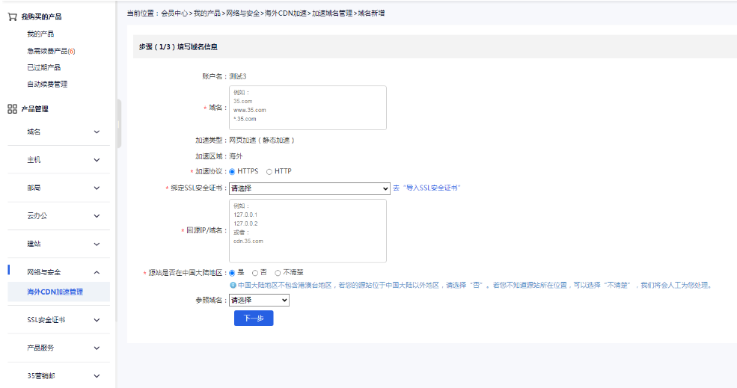Screen dimensions: 737x388
Task: Open the 绑定SSL安全证书 dropdown
Action: tap(309, 188)
